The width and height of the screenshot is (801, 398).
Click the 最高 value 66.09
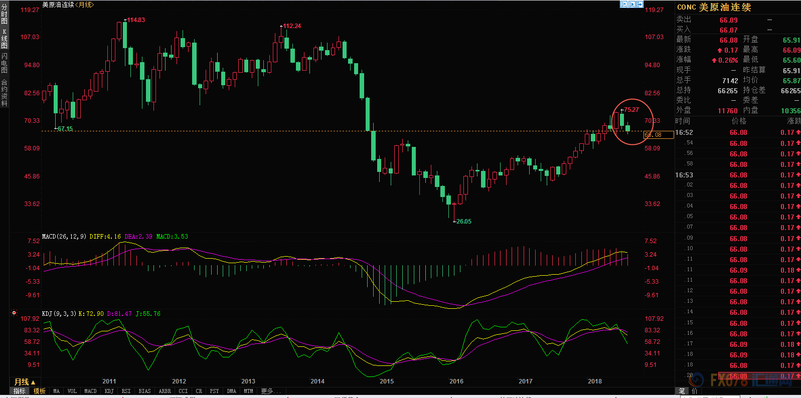tap(791, 50)
